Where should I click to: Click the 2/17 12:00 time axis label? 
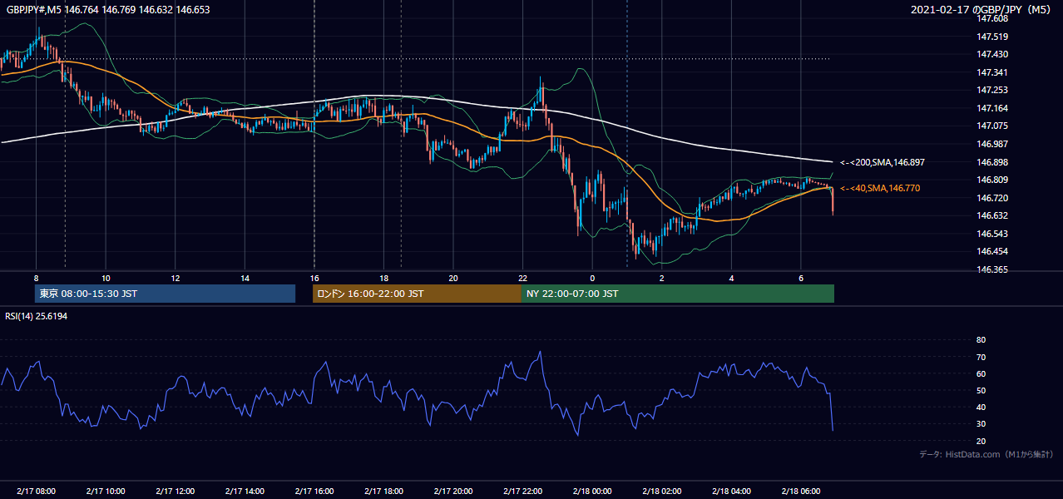coord(175,492)
